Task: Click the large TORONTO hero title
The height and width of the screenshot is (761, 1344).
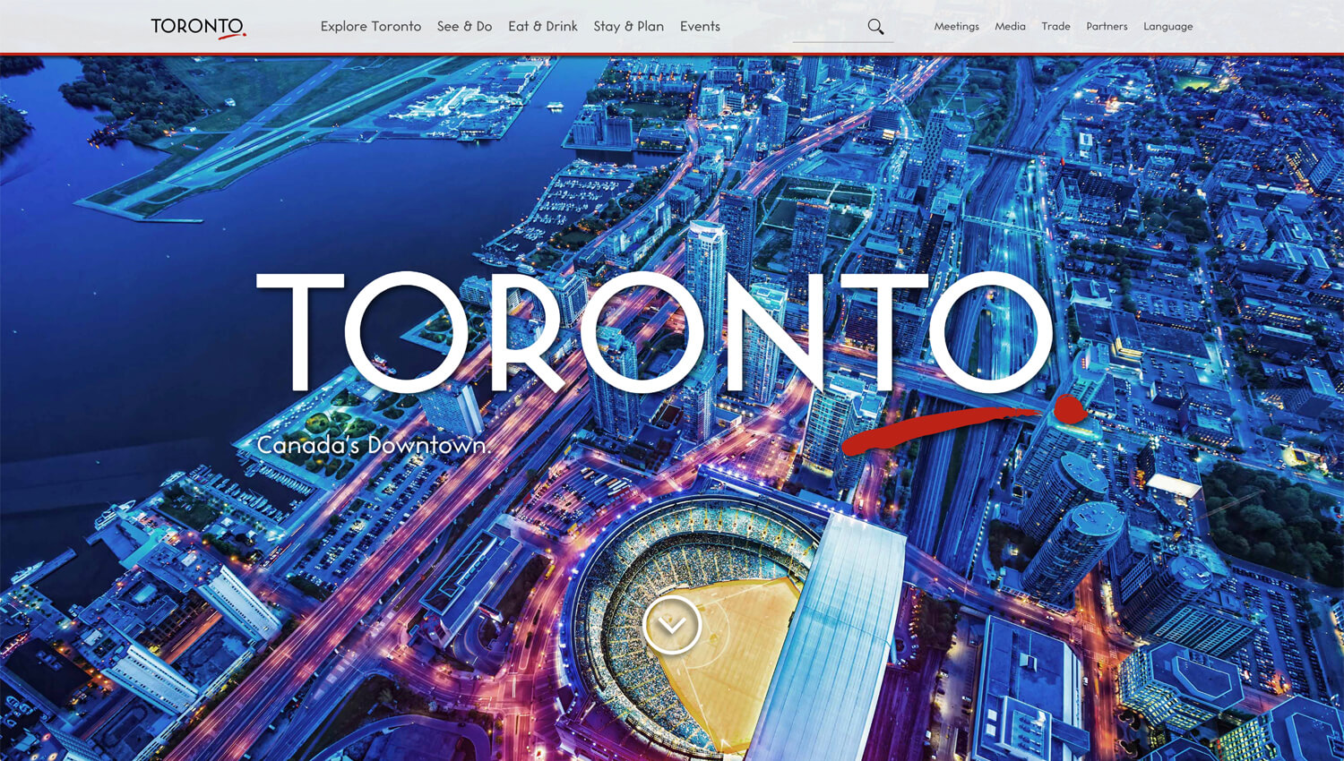Action: click(x=654, y=333)
